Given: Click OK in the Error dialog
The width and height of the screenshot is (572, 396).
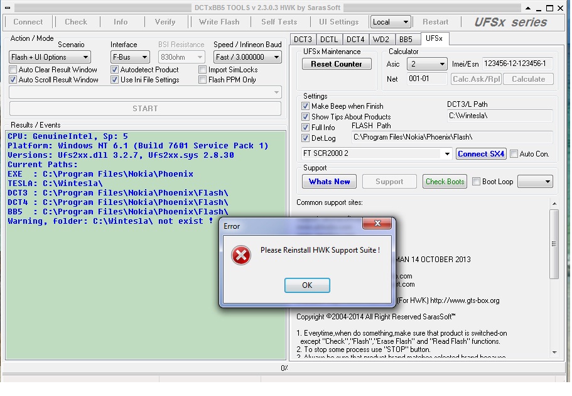Looking at the screenshot, I should pyautogui.click(x=307, y=285).
